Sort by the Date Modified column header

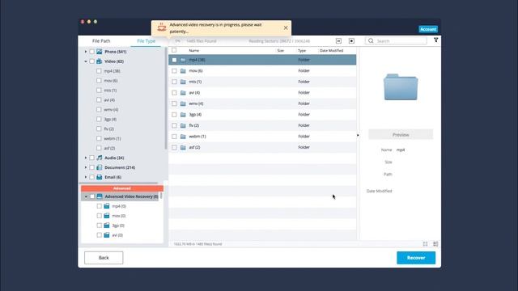(x=331, y=50)
